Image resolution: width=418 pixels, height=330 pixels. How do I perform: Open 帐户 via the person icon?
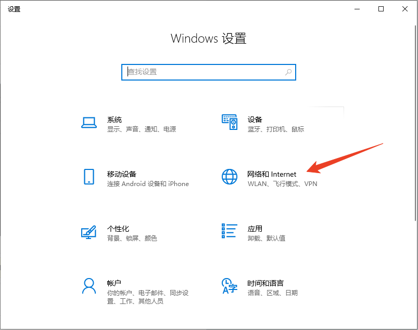pyautogui.click(x=89, y=286)
